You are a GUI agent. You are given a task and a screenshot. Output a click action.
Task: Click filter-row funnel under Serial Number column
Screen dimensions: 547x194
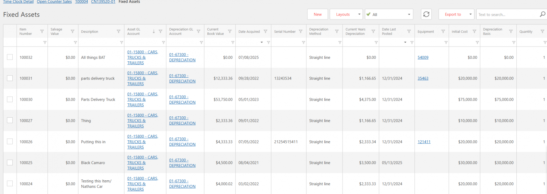[303, 43]
